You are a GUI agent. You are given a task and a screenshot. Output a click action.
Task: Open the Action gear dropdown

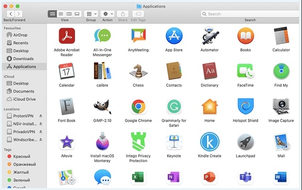coord(108,14)
